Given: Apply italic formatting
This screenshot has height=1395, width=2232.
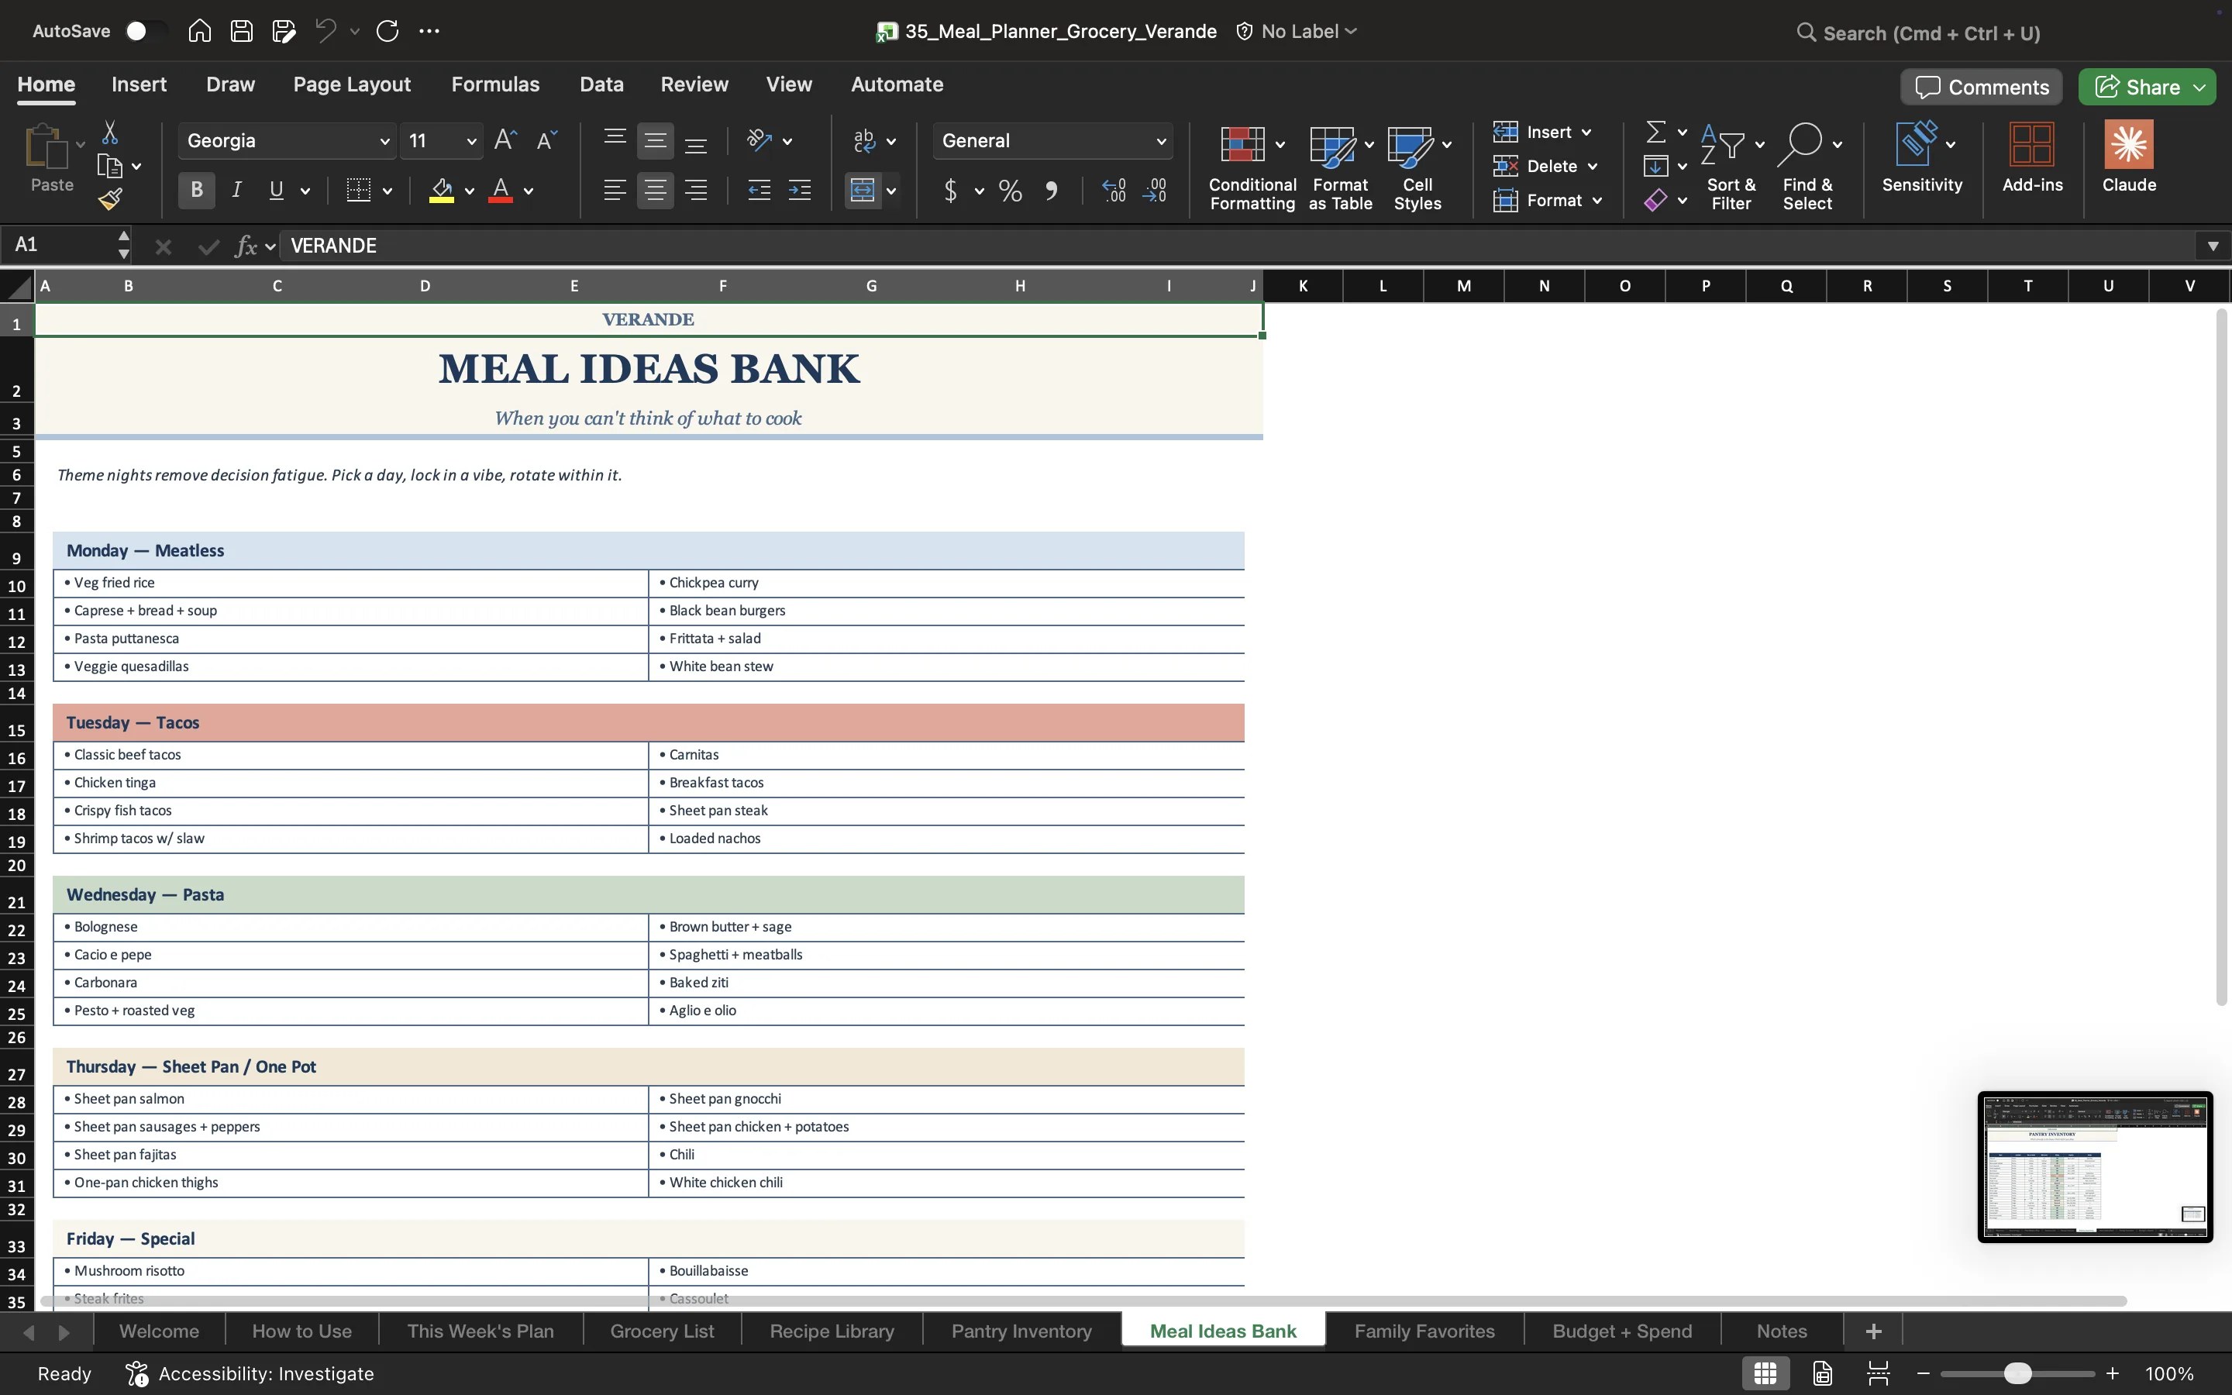Looking at the screenshot, I should pyautogui.click(x=237, y=190).
